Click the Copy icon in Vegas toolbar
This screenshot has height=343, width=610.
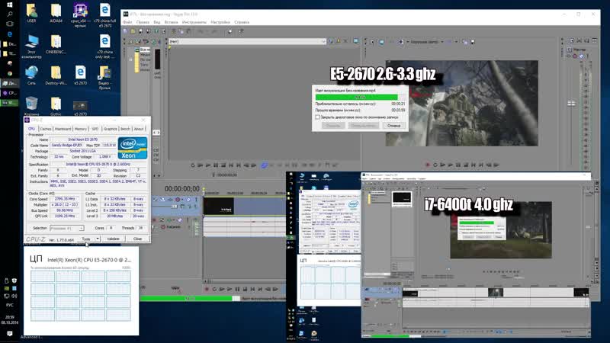181,31
